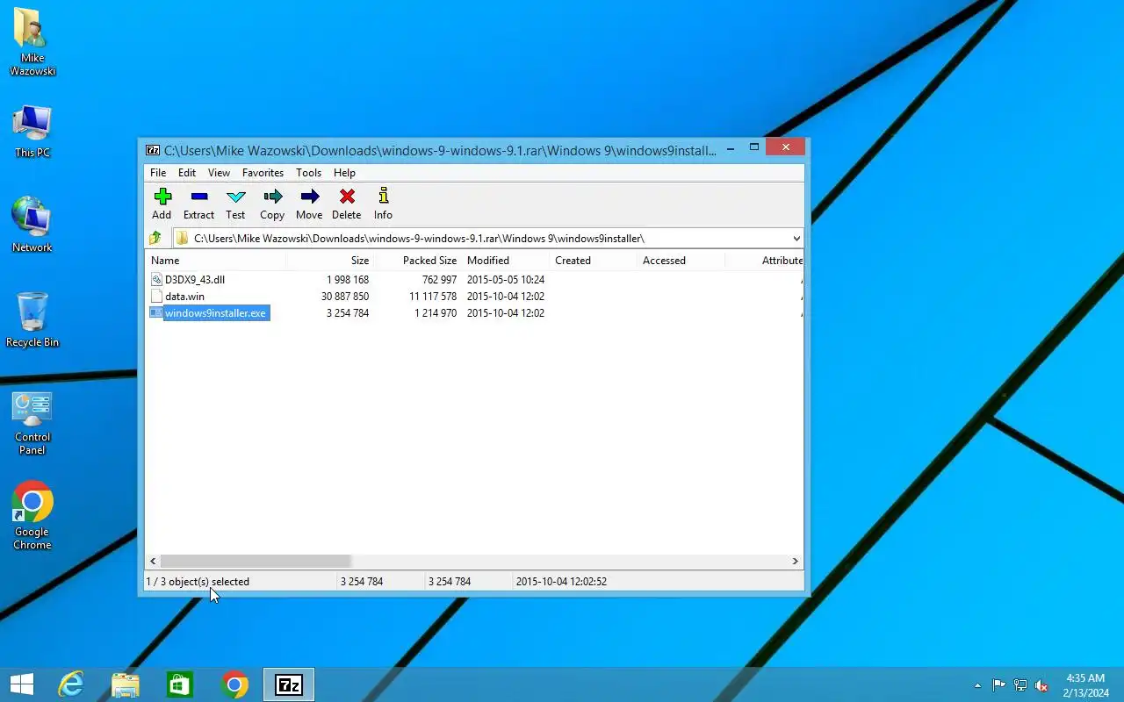Viewport: 1124px width, 702px height.
Task: Select This PC desktop icon
Action: pyautogui.click(x=32, y=132)
